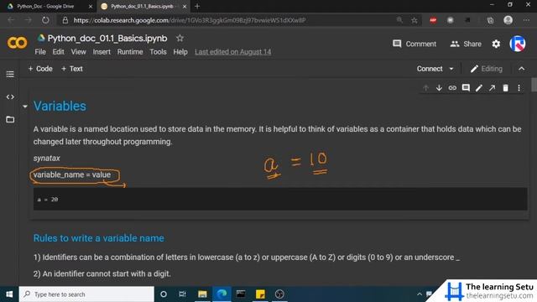537x302 pixels.
Task: Open Microsoft Edge from taskbar
Action: coord(222,294)
